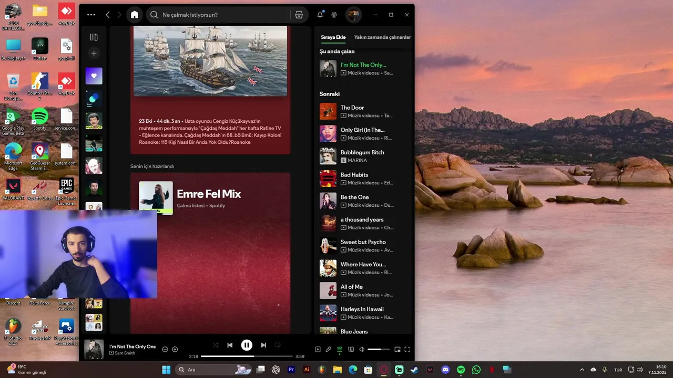
Task: Enter full screen player mode
Action: (x=407, y=349)
